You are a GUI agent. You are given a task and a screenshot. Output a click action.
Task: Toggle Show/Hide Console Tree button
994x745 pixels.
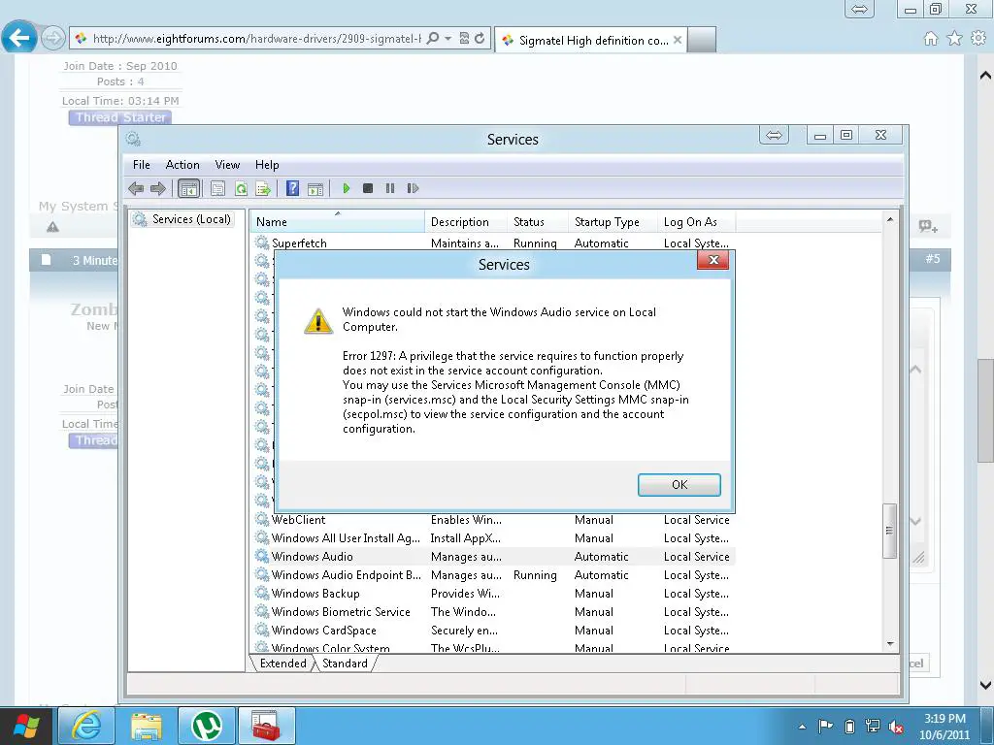click(x=189, y=189)
